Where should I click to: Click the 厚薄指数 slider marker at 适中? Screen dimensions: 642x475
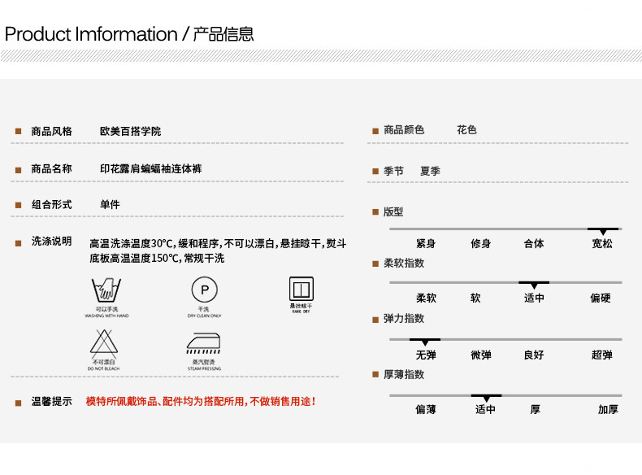tap(486, 398)
